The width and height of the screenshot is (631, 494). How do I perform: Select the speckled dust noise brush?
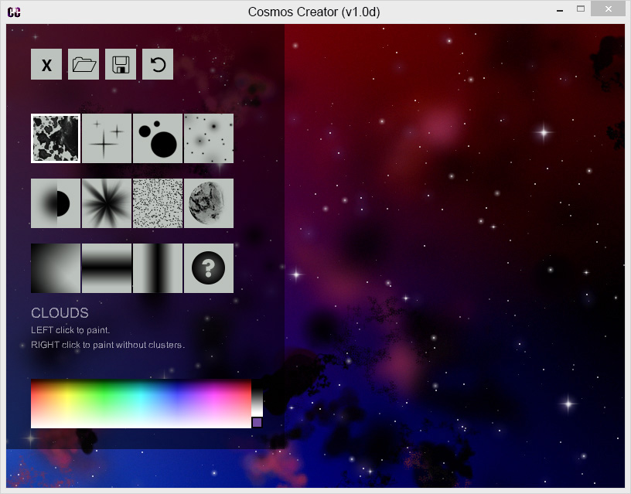click(x=158, y=204)
